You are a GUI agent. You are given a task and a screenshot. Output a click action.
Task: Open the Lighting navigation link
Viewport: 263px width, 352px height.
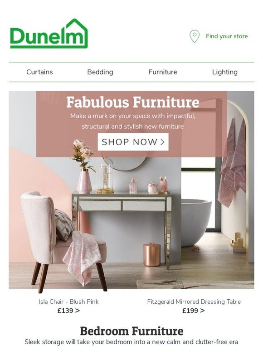[225, 72]
